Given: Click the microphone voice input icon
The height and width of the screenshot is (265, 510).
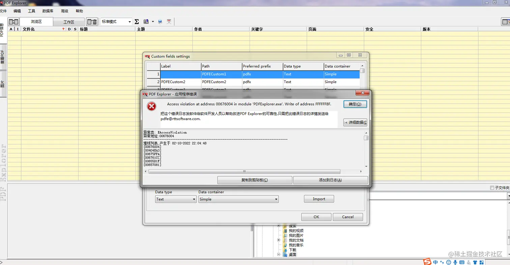Looking at the screenshot, I should tap(455, 262).
